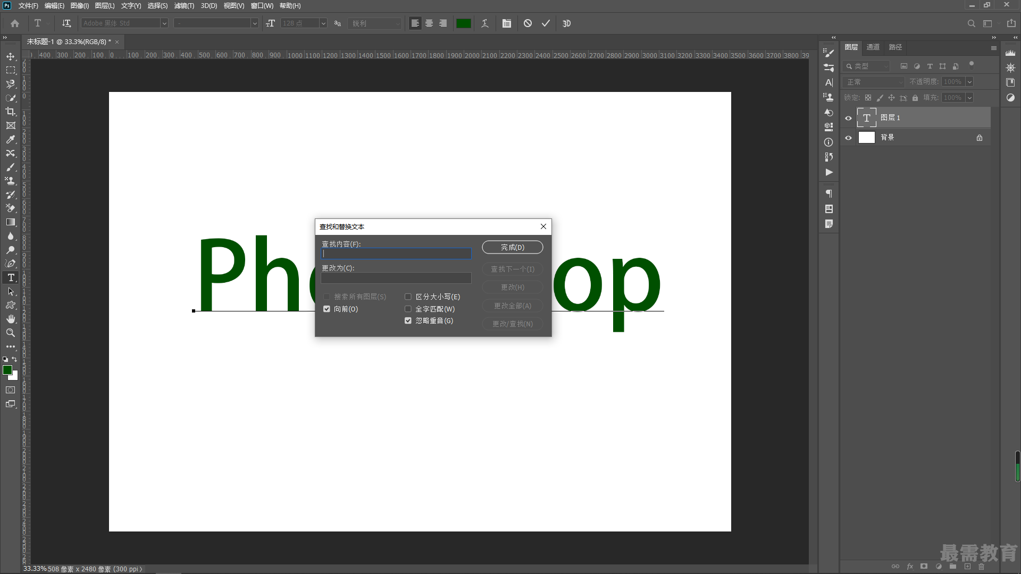The width and height of the screenshot is (1021, 574).
Task: Click the 更改(H) button
Action: (513, 287)
